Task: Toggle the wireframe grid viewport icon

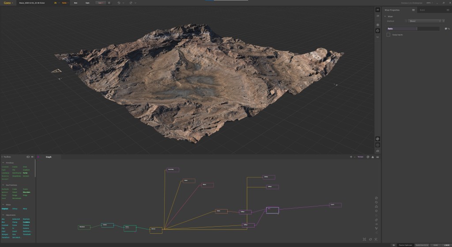Action: (377, 145)
